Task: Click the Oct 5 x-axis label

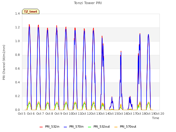Action: (x=22, y=114)
